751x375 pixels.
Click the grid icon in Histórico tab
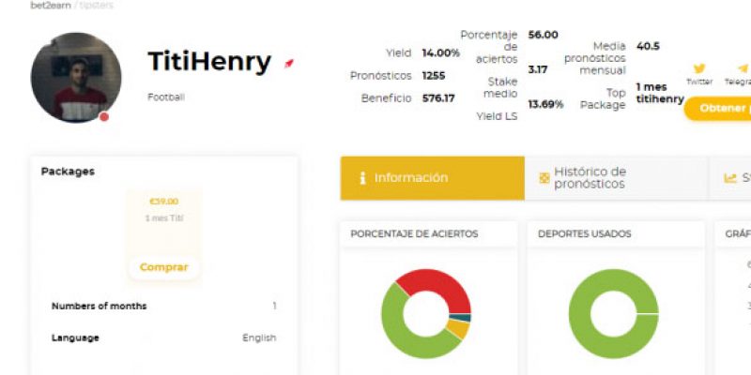pos(544,178)
